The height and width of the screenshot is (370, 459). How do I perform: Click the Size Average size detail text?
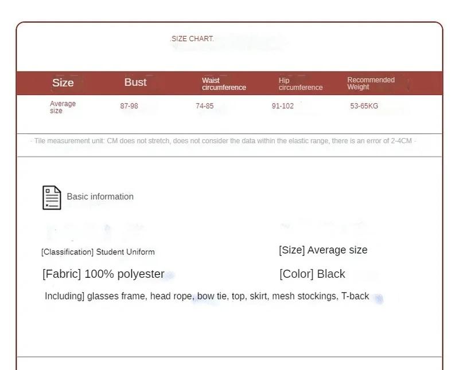pos(323,250)
